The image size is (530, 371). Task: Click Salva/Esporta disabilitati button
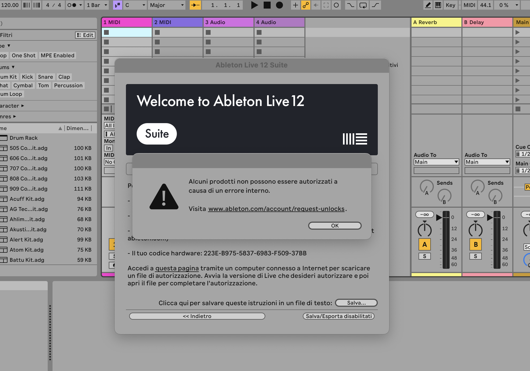point(339,316)
